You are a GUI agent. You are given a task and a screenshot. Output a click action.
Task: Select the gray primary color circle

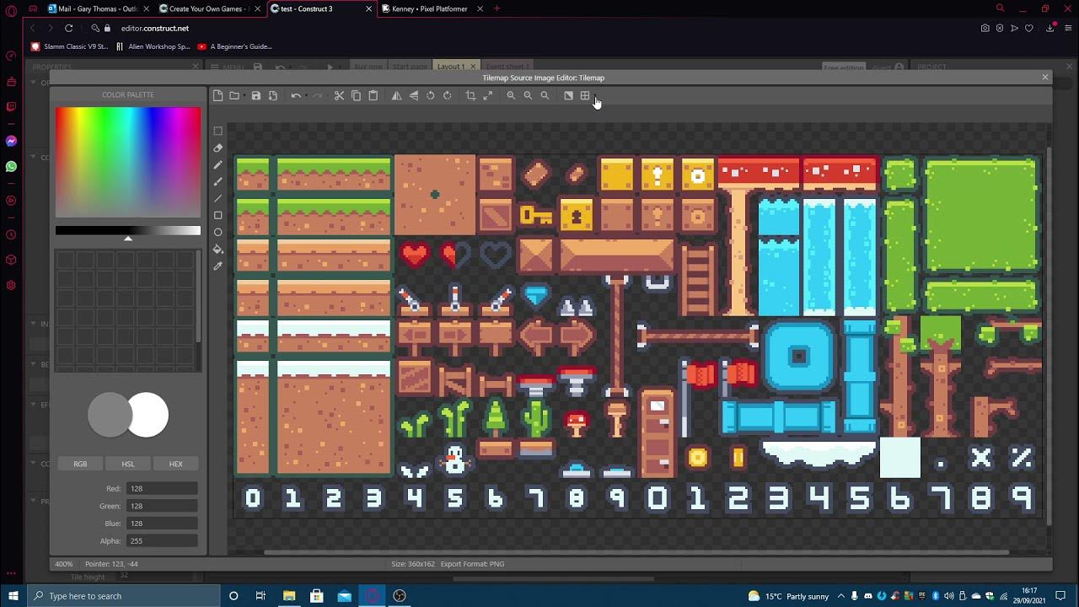tap(110, 415)
